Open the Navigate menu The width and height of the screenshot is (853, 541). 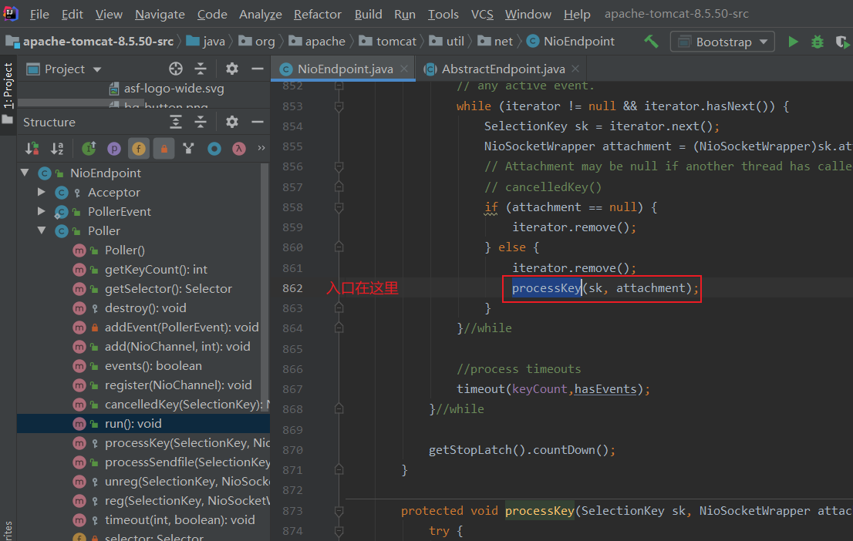160,14
